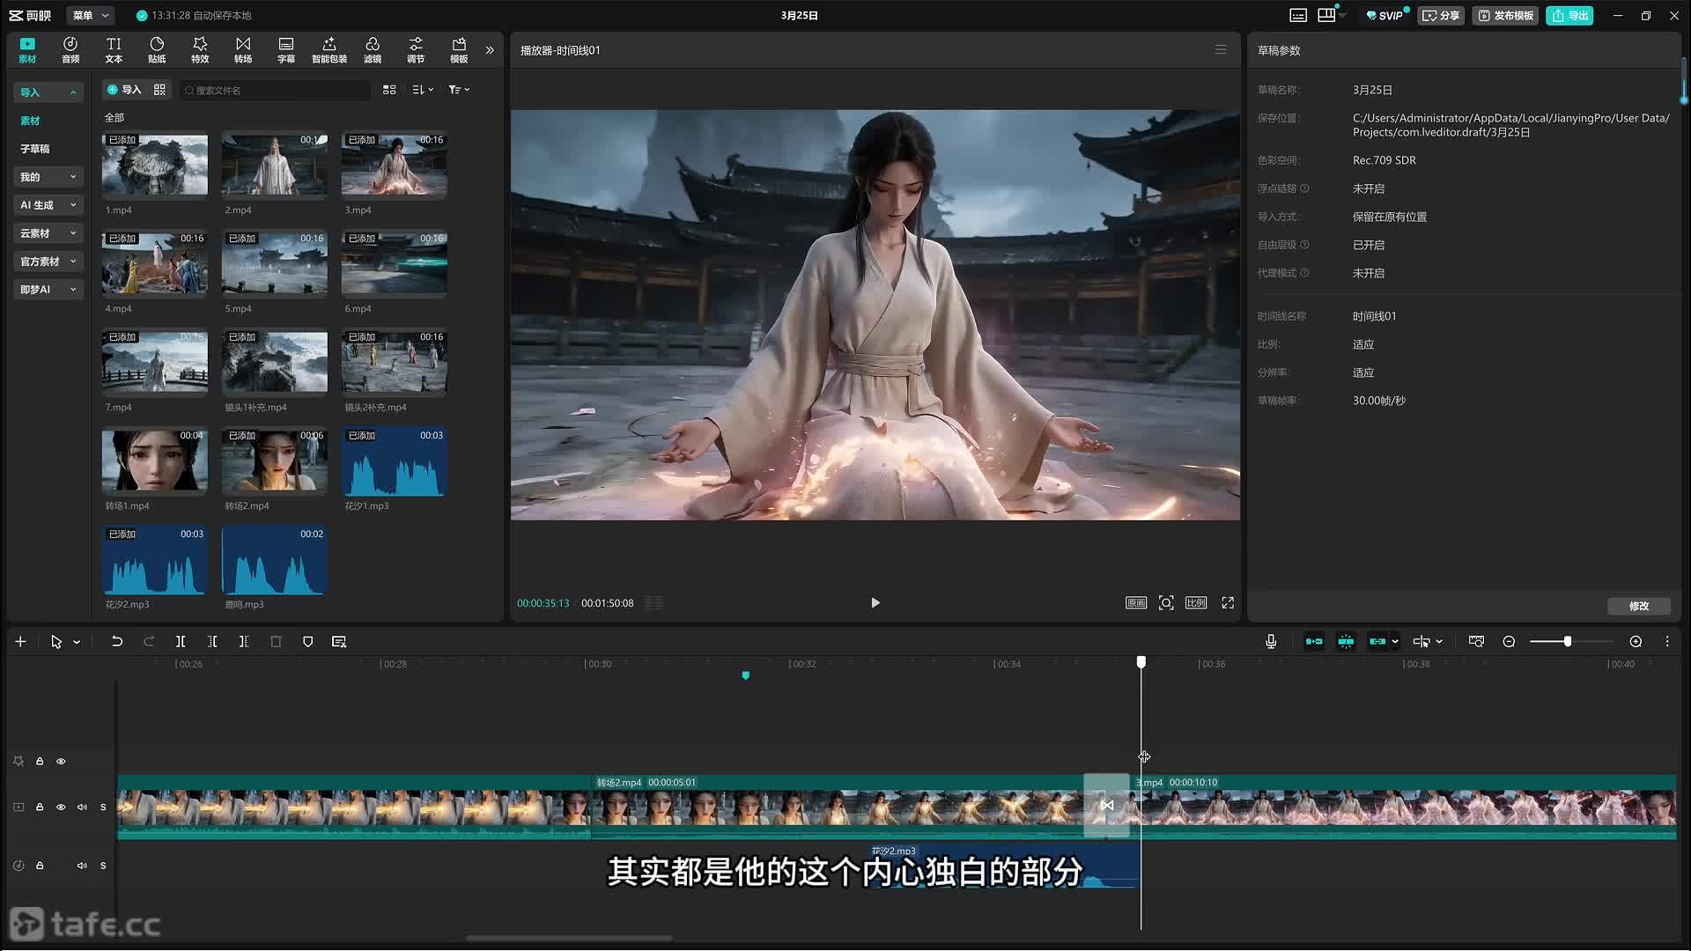Click the microphone voiceover record icon
This screenshot has width=1691, height=951.
[1271, 642]
